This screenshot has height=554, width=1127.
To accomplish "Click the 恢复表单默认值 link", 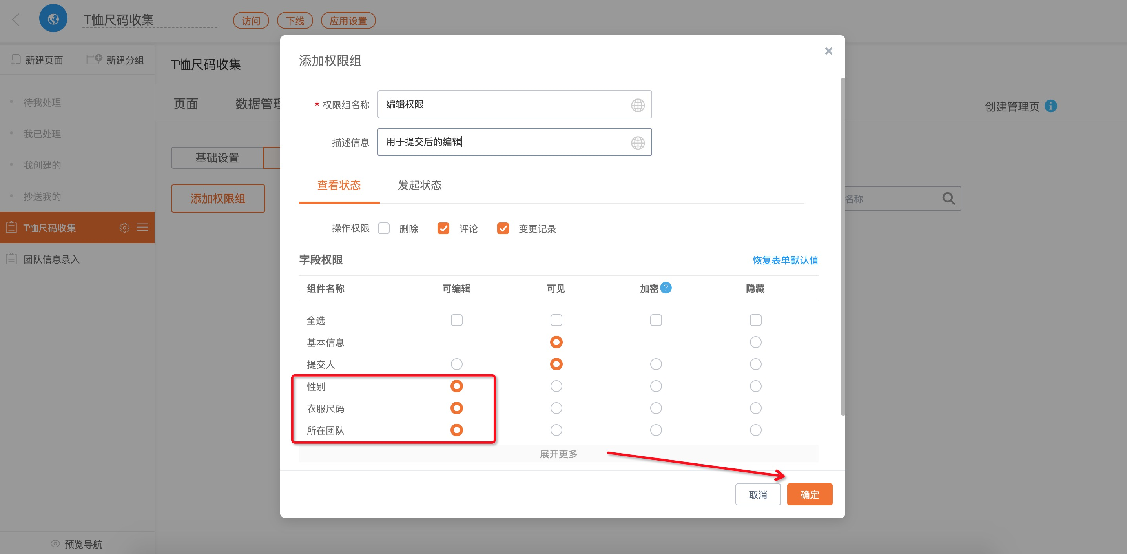I will [x=785, y=261].
